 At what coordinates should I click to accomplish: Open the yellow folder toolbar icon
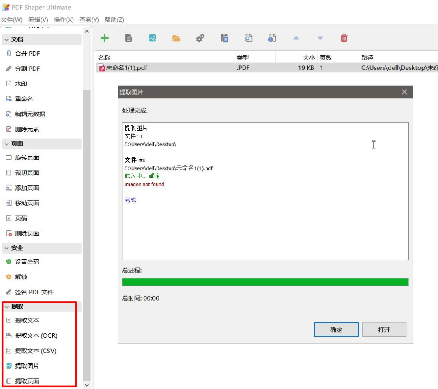pyautogui.click(x=176, y=38)
